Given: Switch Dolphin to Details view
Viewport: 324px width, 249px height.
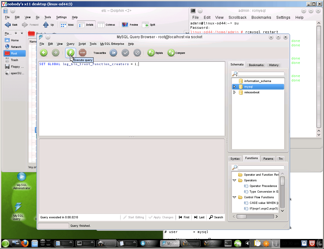Looking at the screenshot, I should coord(86,25).
